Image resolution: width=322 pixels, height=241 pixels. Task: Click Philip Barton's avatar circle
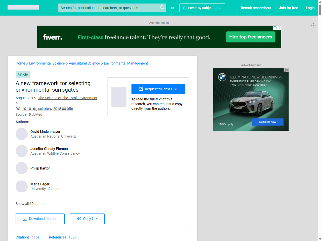pos(22,168)
